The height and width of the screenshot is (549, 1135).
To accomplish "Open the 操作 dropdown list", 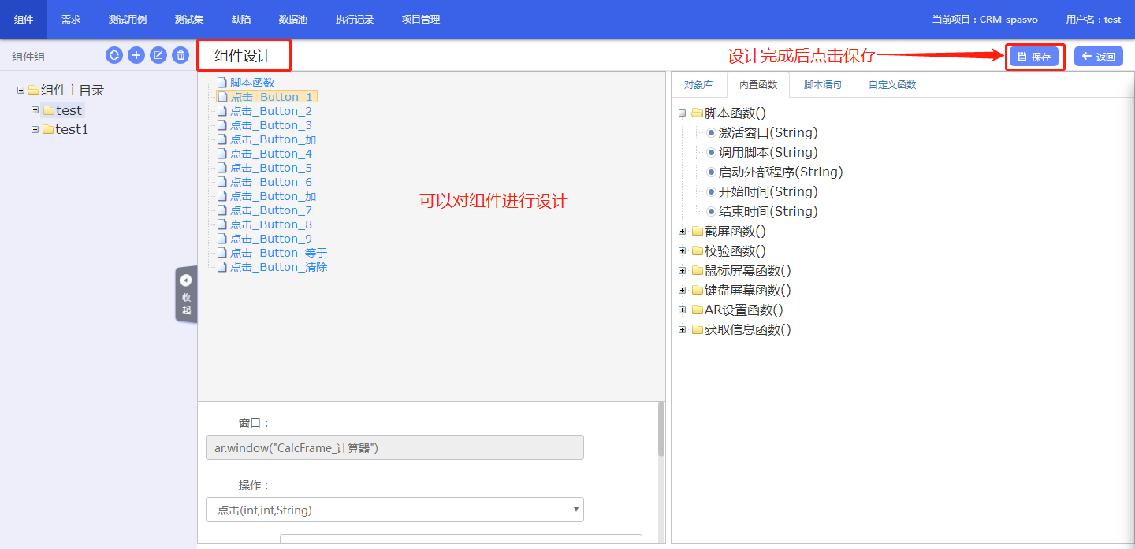I will tap(394, 510).
